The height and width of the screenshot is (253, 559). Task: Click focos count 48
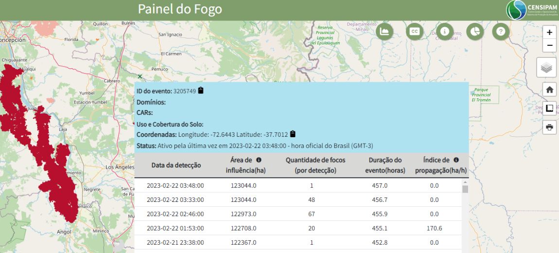point(312,200)
